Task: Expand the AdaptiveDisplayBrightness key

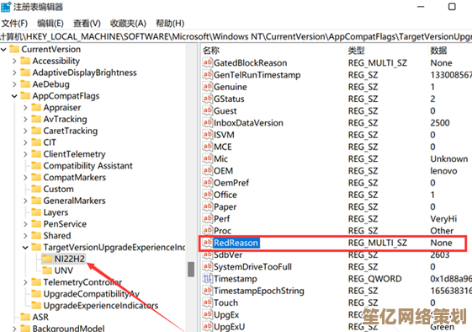Action: 14,72
